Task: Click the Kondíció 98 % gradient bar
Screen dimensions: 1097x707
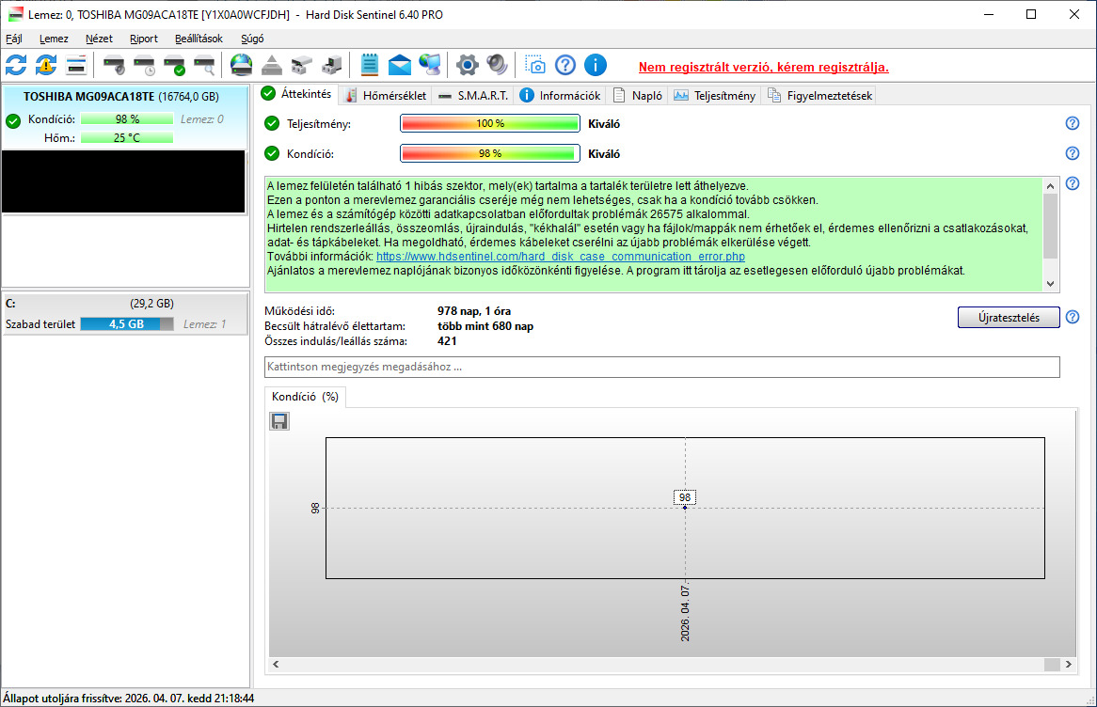Action: (x=490, y=154)
